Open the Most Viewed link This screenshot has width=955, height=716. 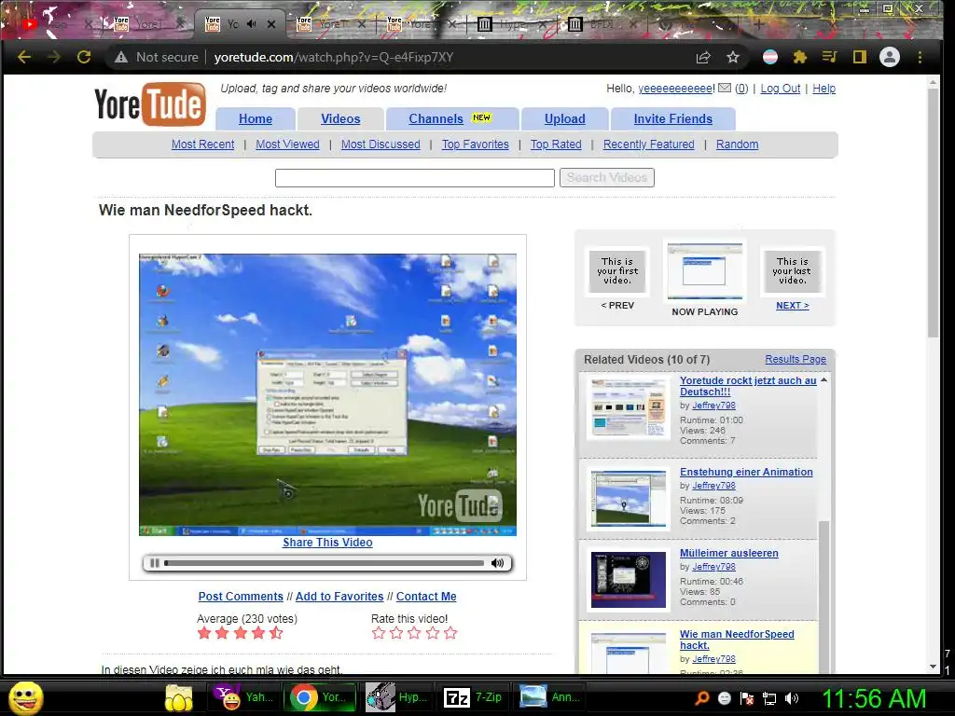coord(287,145)
